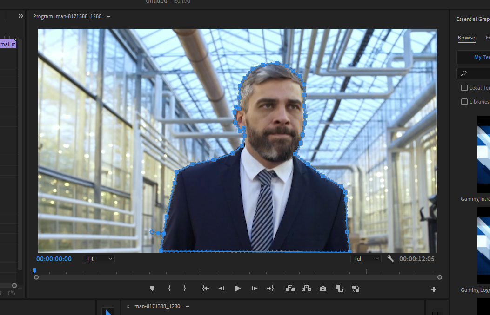
Task: Click the Button Editor plus icon
Action: 433,288
